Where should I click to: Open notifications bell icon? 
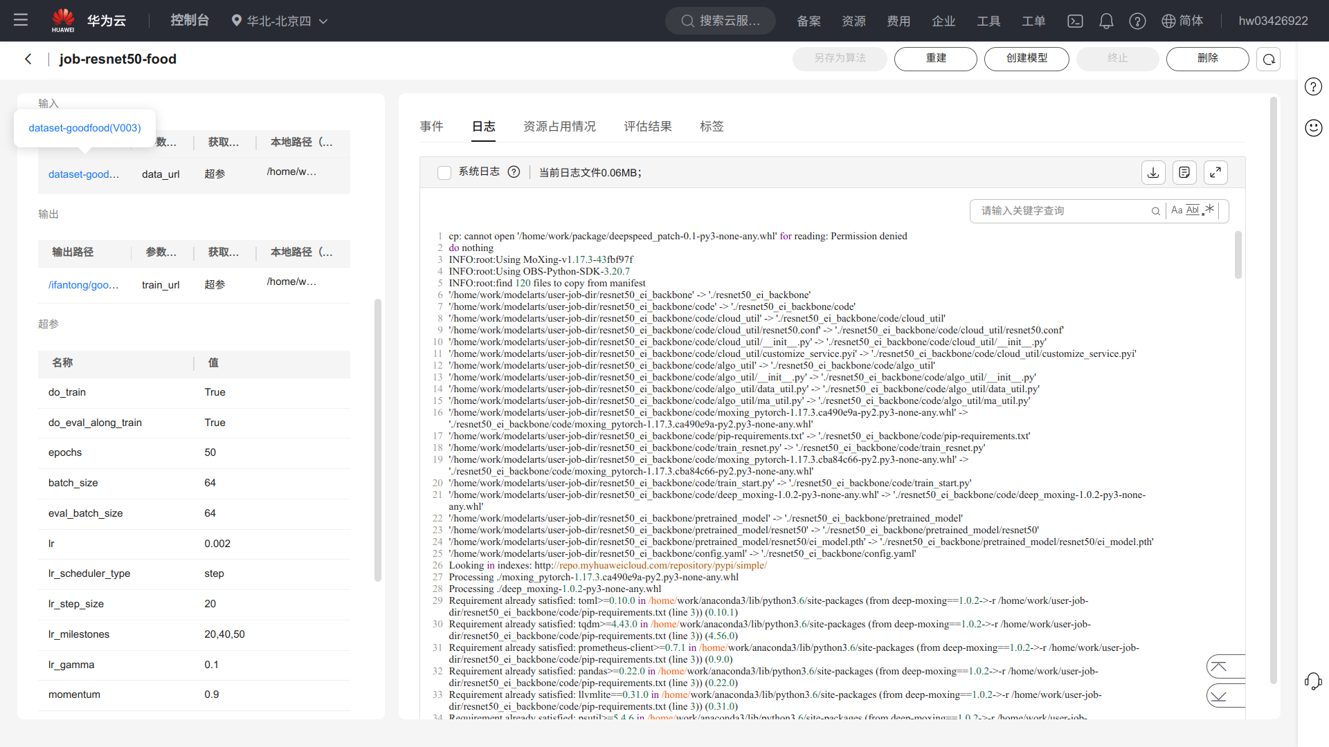point(1106,21)
